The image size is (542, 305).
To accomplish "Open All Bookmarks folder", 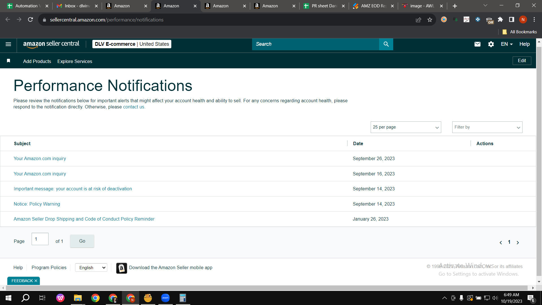I will pyautogui.click(x=520, y=32).
